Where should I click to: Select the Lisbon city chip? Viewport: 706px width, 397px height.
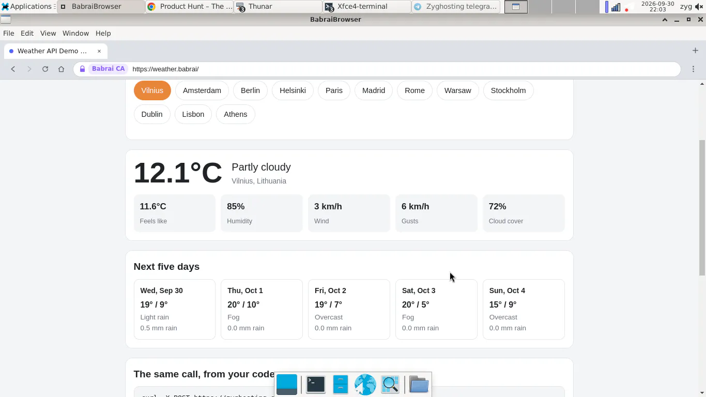193,114
